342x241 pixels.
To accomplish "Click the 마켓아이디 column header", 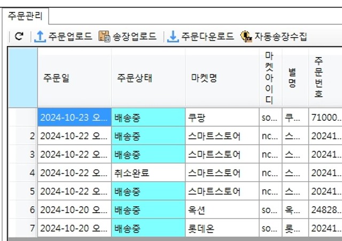I will (270, 77).
